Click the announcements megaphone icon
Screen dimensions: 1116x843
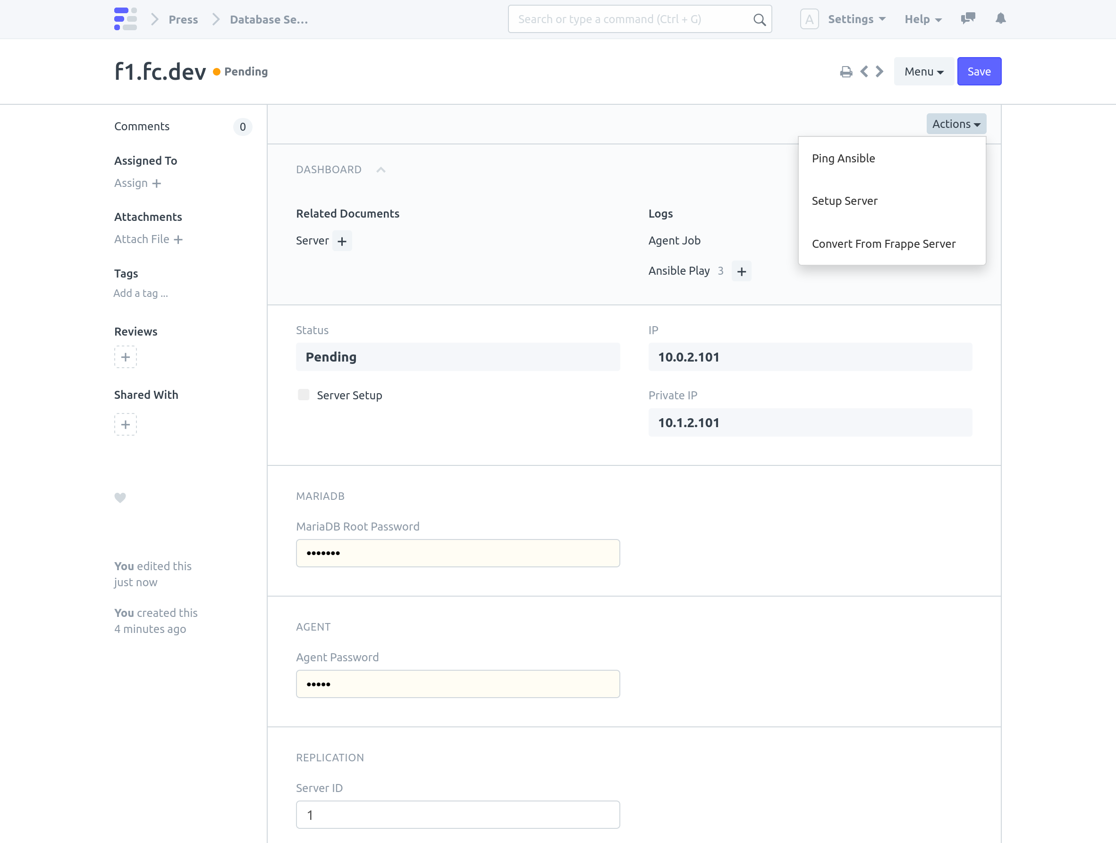tap(968, 18)
